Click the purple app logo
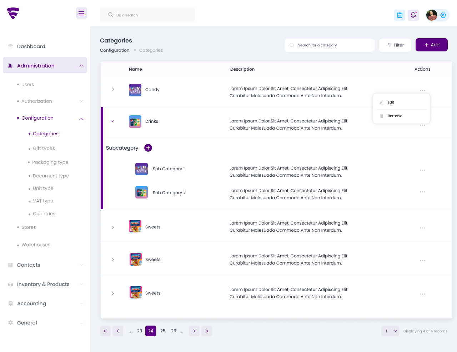The image size is (457, 352). click(x=13, y=13)
